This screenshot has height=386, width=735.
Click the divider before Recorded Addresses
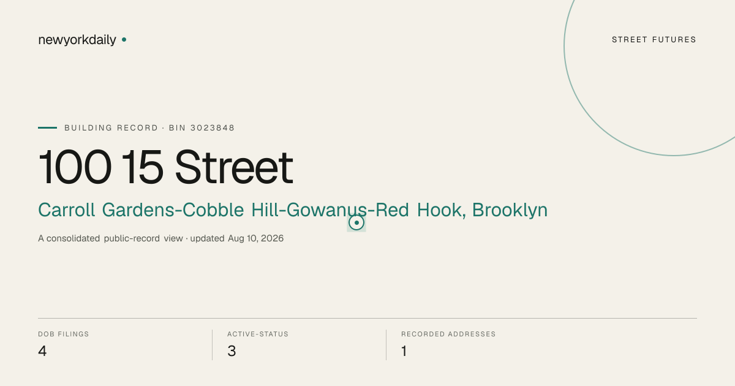(x=386, y=345)
